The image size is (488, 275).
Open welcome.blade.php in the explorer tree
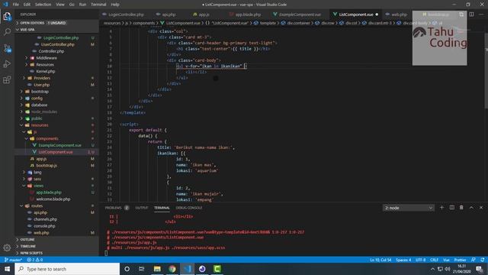(53, 199)
